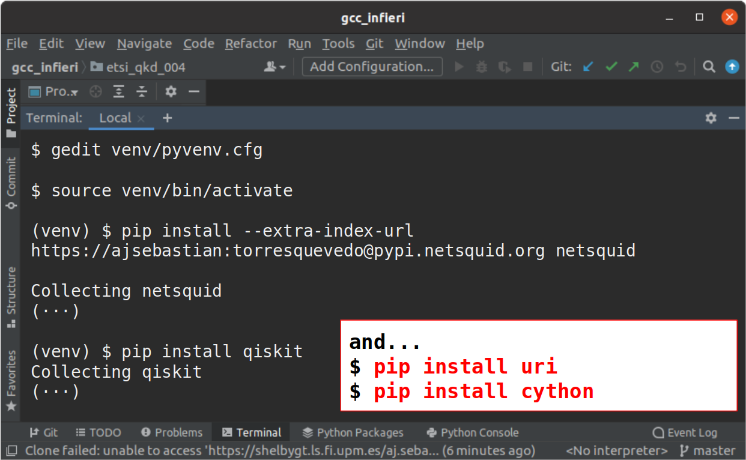Open the Problems tool window tab
Screen dimensions: 746x460
point(172,432)
